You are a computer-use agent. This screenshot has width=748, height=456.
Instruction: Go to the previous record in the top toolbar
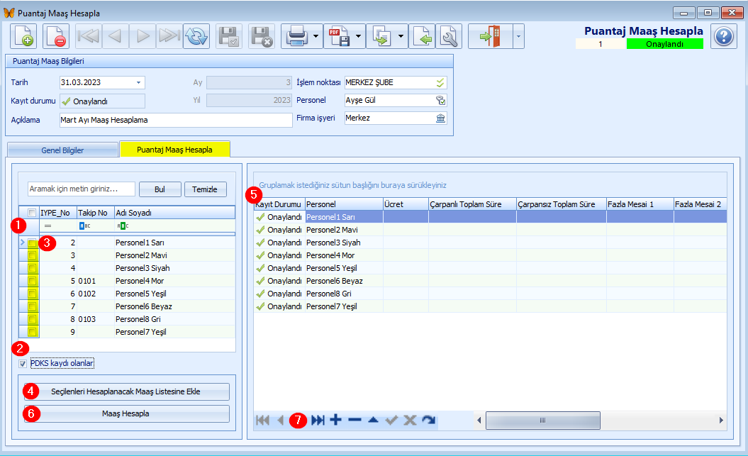point(115,36)
